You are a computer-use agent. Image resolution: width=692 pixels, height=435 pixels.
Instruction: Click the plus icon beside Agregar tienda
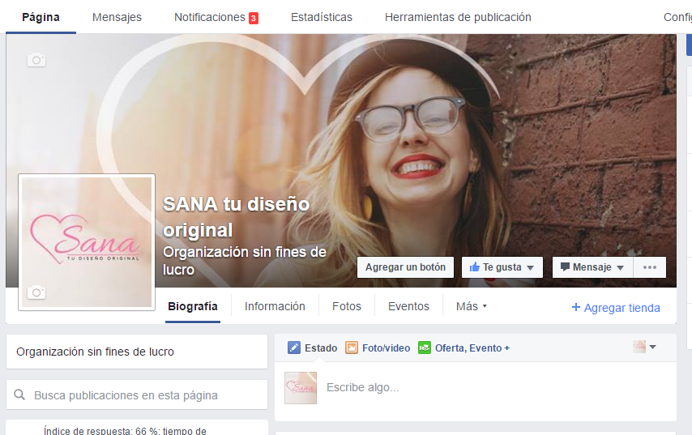coord(576,307)
